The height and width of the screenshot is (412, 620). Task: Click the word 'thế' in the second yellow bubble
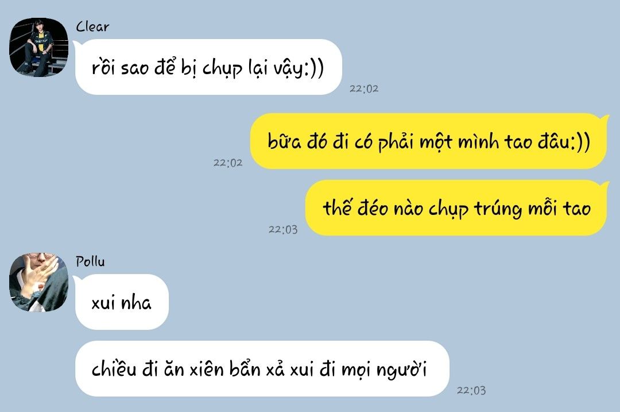pyautogui.click(x=338, y=207)
